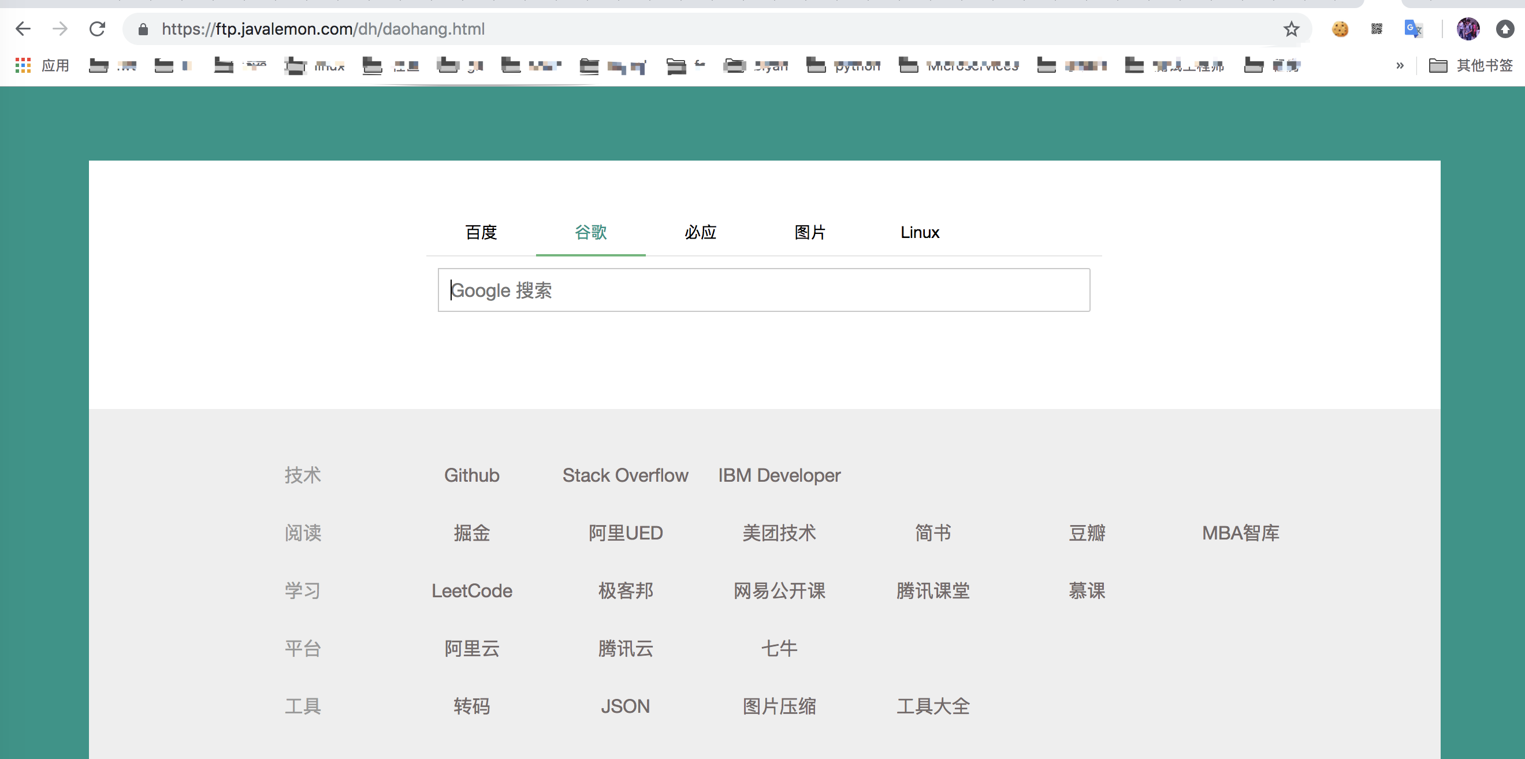Image resolution: width=1525 pixels, height=759 pixels.
Task: Switch to the 图片 search tab
Action: [810, 232]
